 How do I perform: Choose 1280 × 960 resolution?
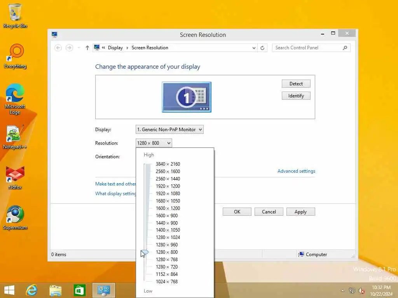167,244
